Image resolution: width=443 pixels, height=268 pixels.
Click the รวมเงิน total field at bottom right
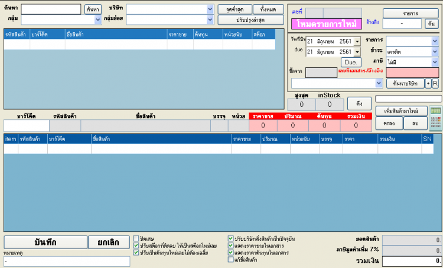412,261
